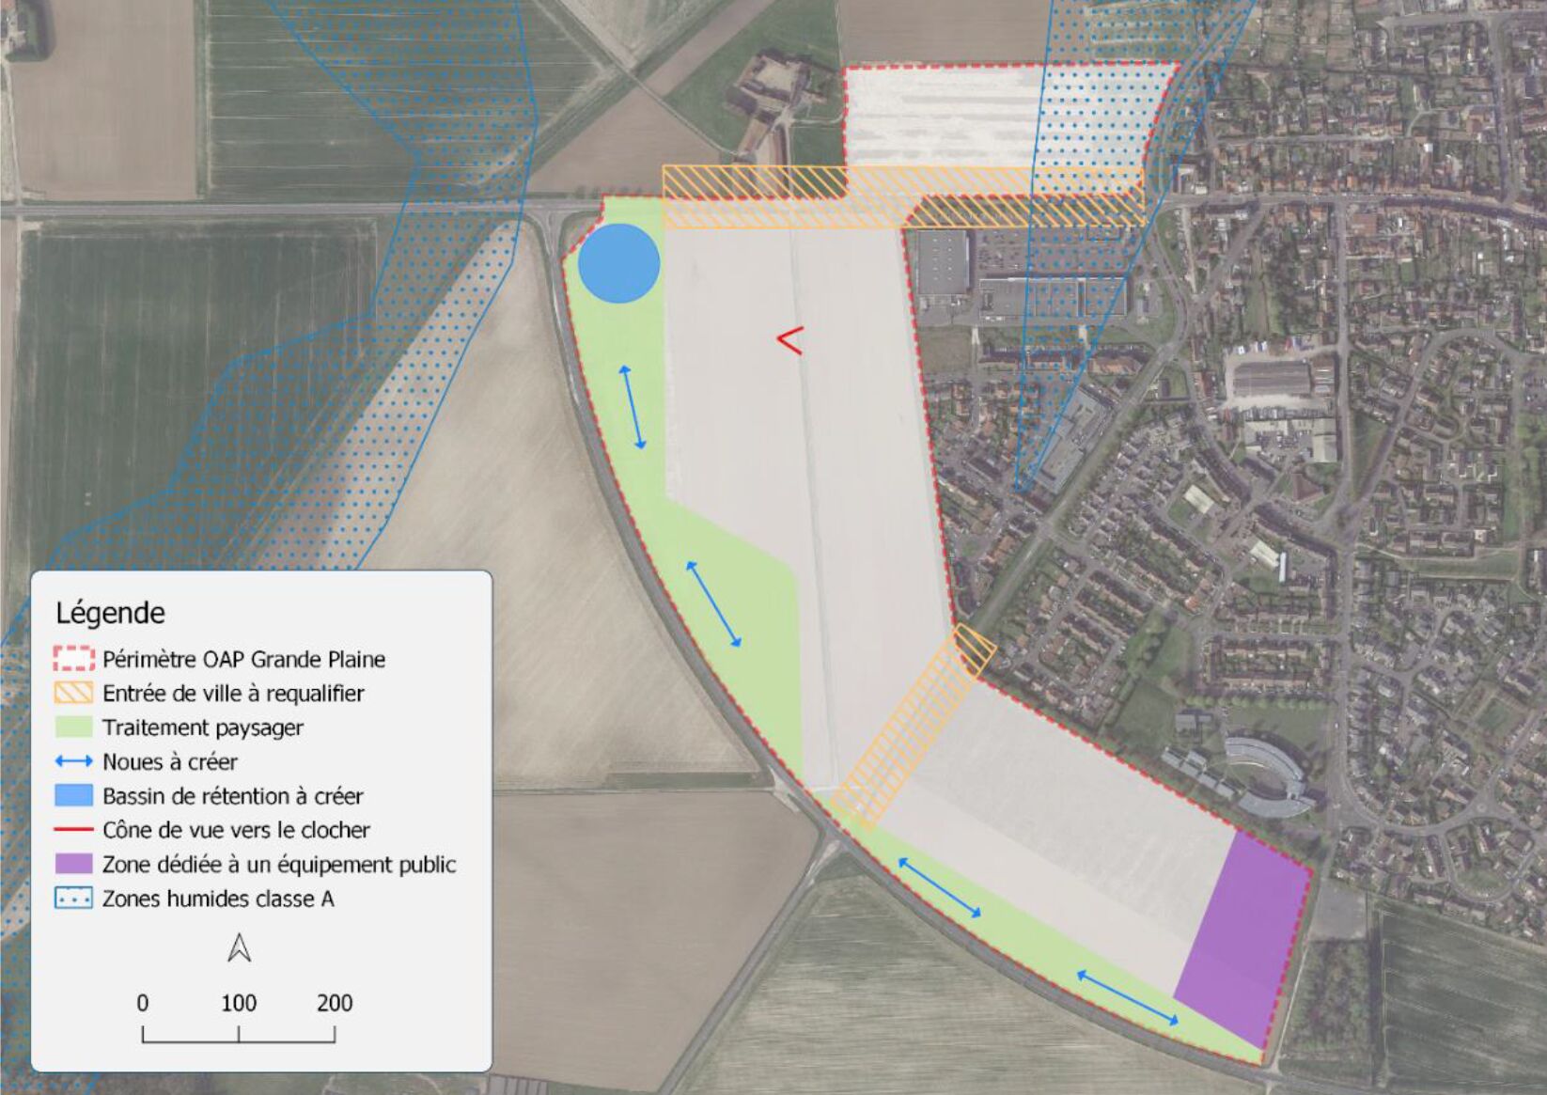Viewport: 1547px width, 1095px height.
Task: Click the noue arrow closest to the purple zone
Action: point(1127,998)
